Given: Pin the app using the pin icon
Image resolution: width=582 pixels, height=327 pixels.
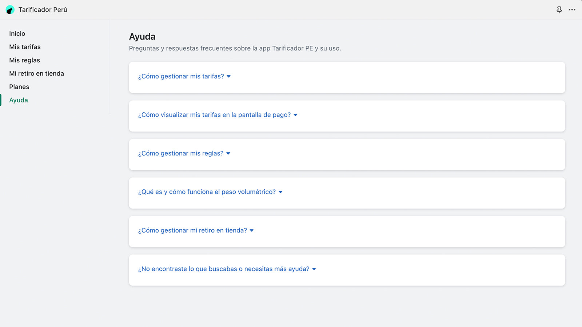Looking at the screenshot, I should coord(559,10).
